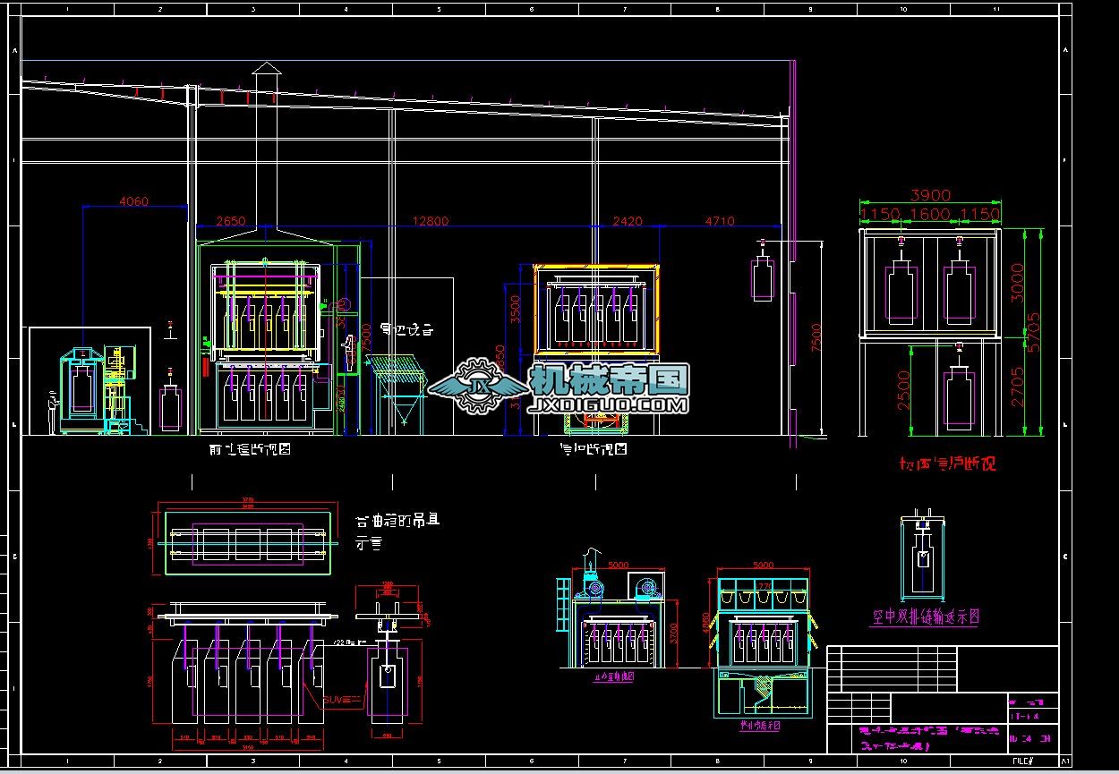The image size is (1119, 774).
Task: Select the orange oven enclosure outline
Action: [596, 309]
